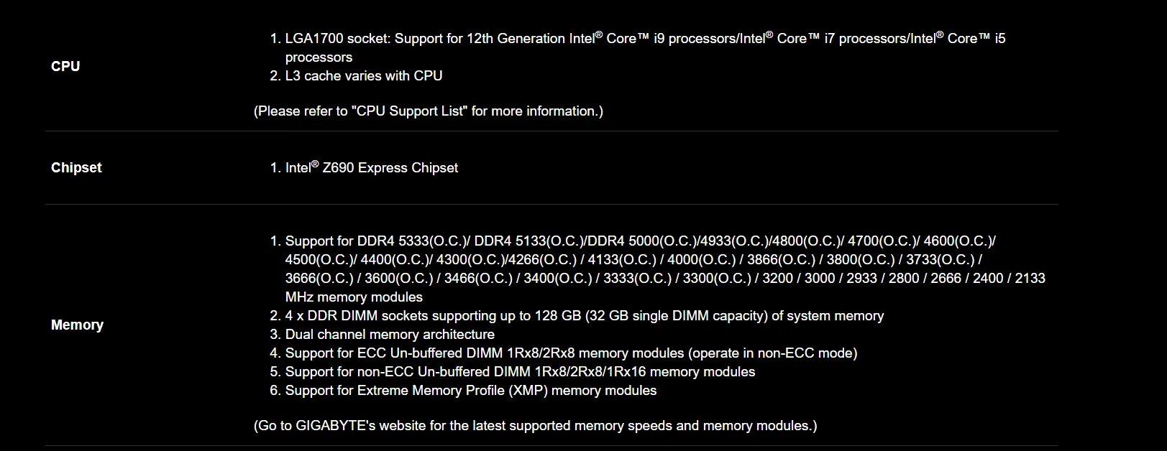
Task: Click Intel Z690 Express Chipset entry
Action: pyautogui.click(x=372, y=167)
